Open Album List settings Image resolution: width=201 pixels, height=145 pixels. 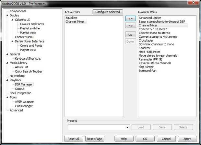pos(21,67)
